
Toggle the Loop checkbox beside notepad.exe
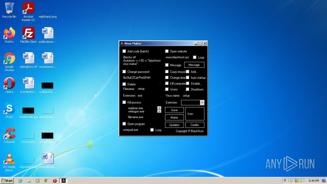pos(152,130)
